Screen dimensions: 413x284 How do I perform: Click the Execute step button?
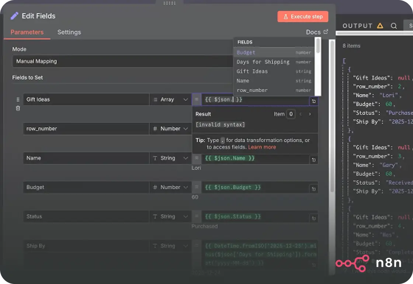(303, 17)
